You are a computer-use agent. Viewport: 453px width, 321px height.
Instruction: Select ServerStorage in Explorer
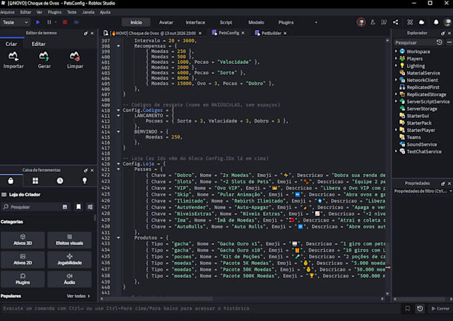click(422, 109)
